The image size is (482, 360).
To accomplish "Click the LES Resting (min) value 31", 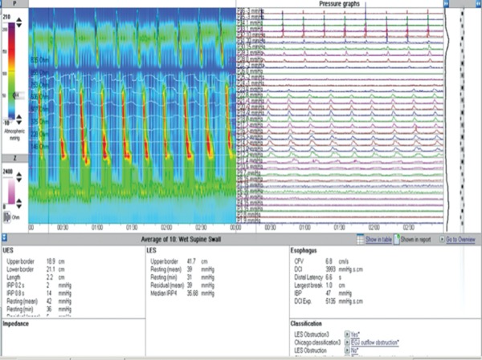I will click(x=190, y=277).
